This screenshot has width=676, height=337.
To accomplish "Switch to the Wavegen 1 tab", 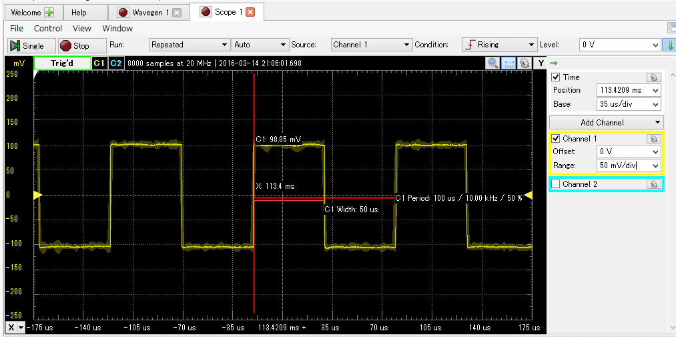I will tap(149, 13).
